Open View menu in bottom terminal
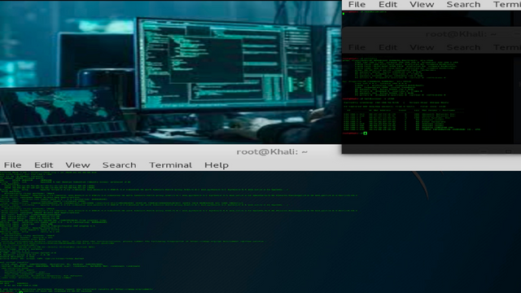The image size is (521, 293). 78,165
